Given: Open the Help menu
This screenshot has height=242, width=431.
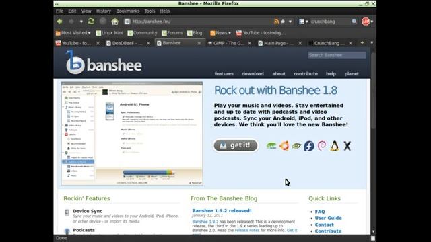Looking at the screenshot, I should coord(164,11).
